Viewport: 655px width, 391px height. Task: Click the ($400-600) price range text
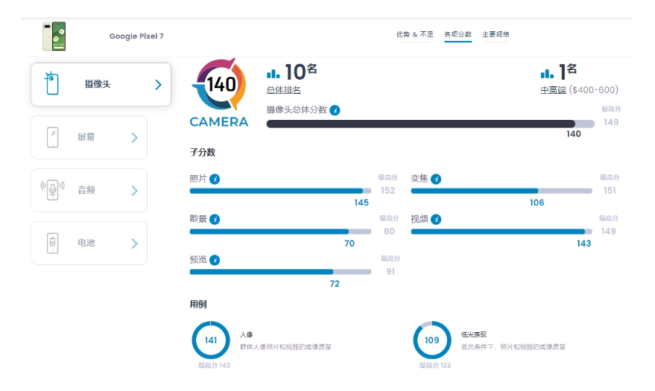(594, 89)
